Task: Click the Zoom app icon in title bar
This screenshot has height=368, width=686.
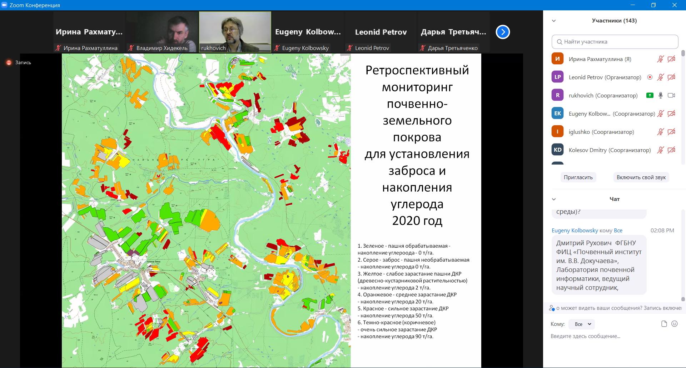Action: [x=4, y=5]
